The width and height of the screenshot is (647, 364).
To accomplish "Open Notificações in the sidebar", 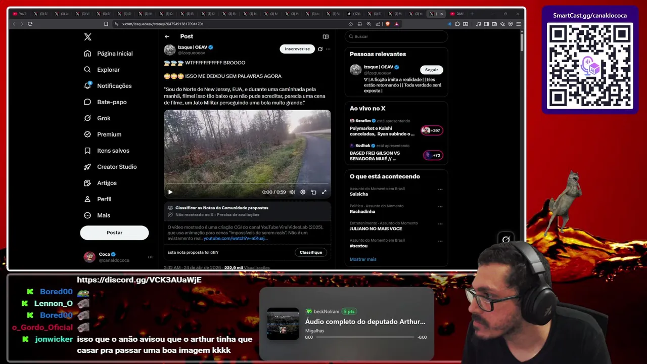I will point(108,86).
